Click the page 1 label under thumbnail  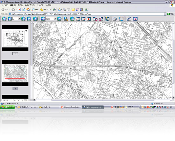click(15, 54)
